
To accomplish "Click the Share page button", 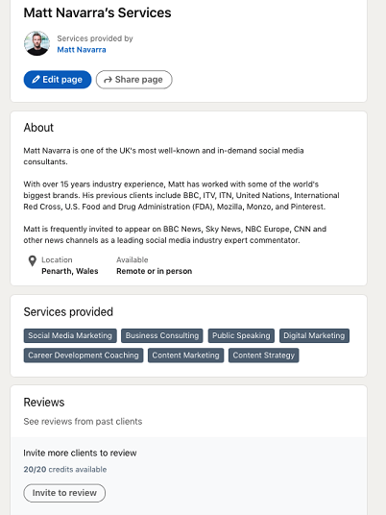I will point(133,80).
